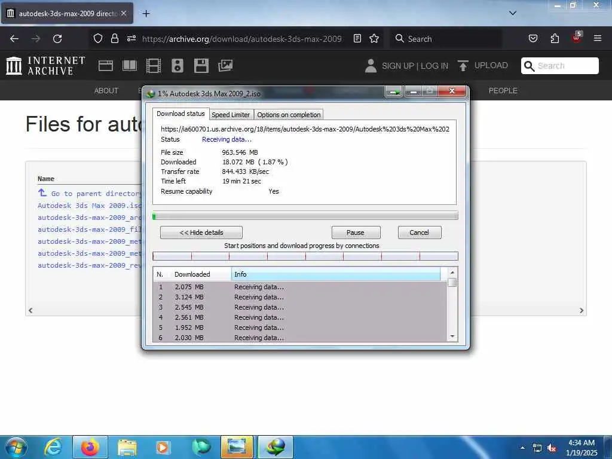Screen dimensions: 612x459
Task: Click the Internet Archive logo
Action: [x=45, y=66]
